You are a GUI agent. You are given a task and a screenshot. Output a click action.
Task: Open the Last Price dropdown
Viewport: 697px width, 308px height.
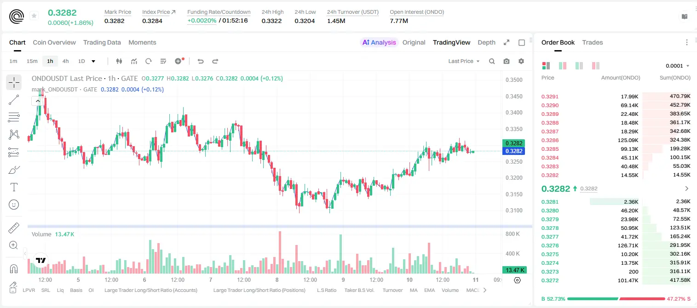[x=464, y=61]
